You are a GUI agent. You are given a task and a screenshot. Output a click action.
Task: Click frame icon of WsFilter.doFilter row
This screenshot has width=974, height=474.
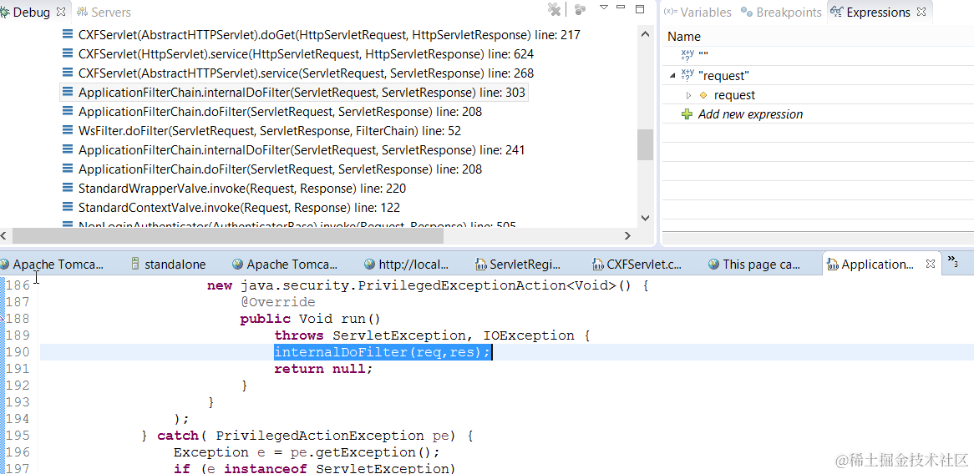pos(68,131)
